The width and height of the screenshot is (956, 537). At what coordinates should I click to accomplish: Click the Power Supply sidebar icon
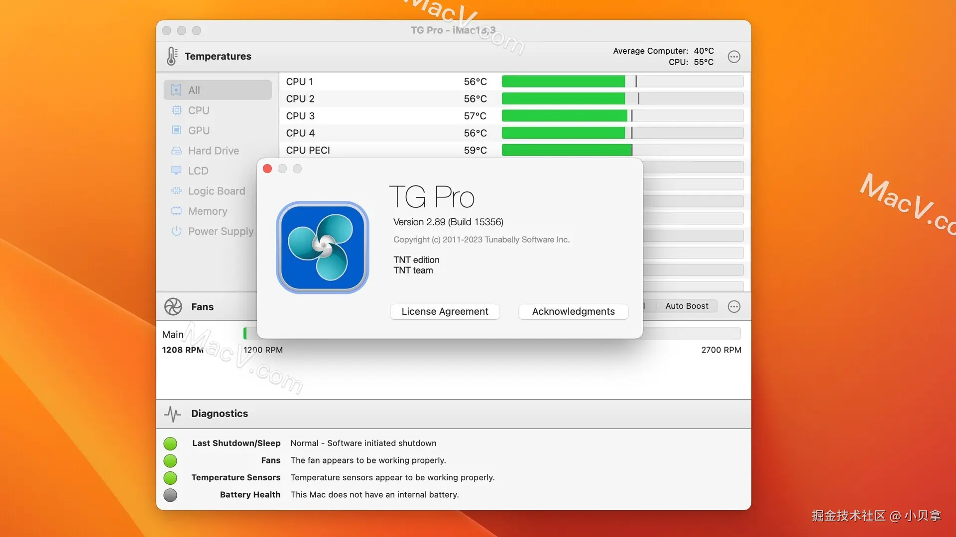[x=176, y=231]
